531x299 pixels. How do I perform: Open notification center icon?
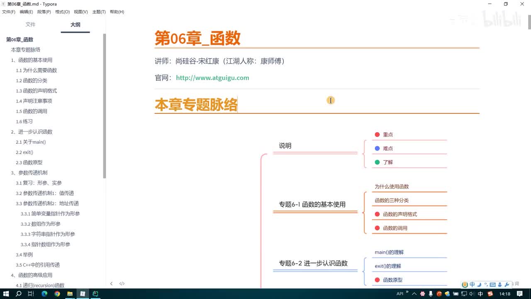pos(520,294)
